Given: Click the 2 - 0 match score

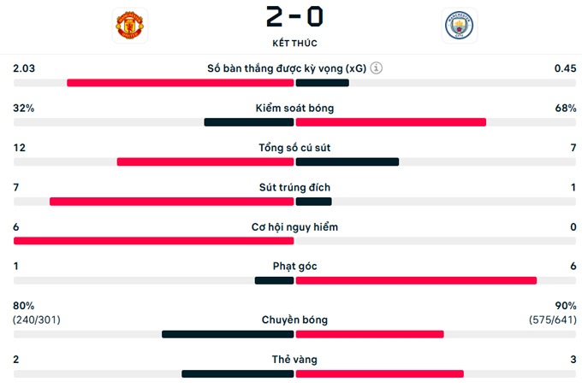Looking at the screenshot, I should tap(295, 16).
